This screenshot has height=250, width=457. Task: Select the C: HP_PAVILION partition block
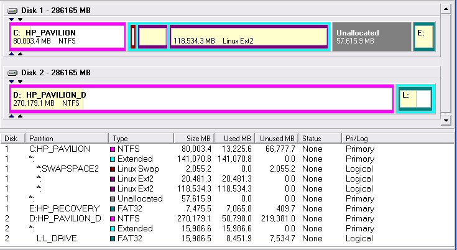click(x=68, y=37)
